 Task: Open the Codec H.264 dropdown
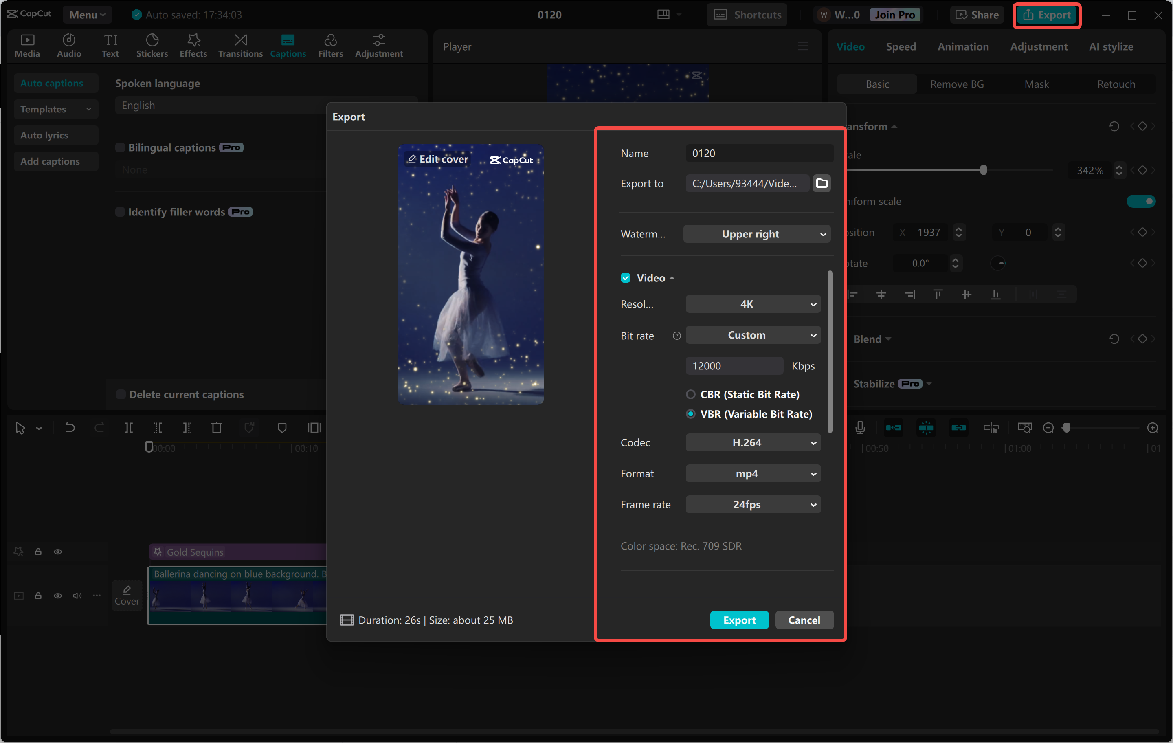pos(753,442)
